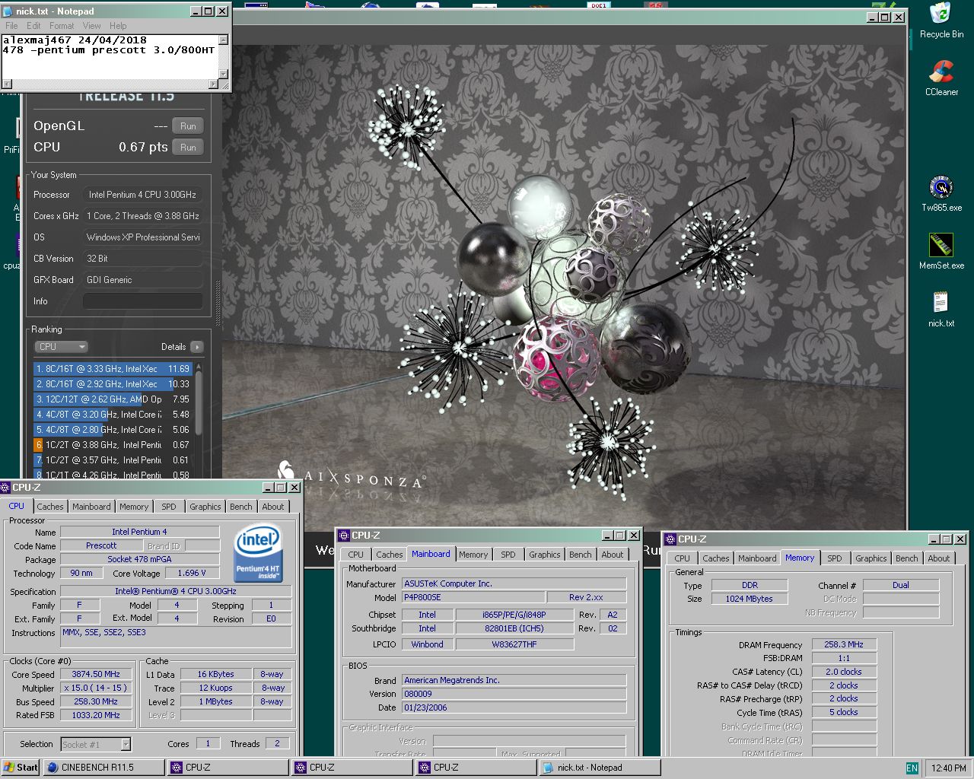Image resolution: width=974 pixels, height=779 pixels.
Task: Click the memory Size 1024 MBytes value
Action: tap(749, 599)
